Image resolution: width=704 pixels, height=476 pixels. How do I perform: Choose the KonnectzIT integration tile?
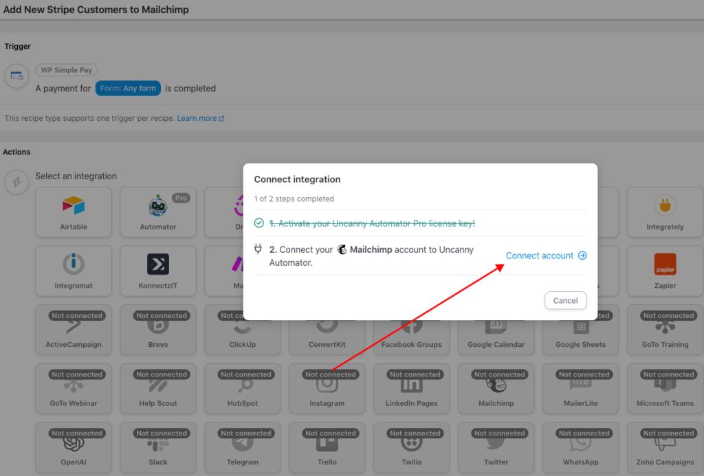(x=158, y=270)
